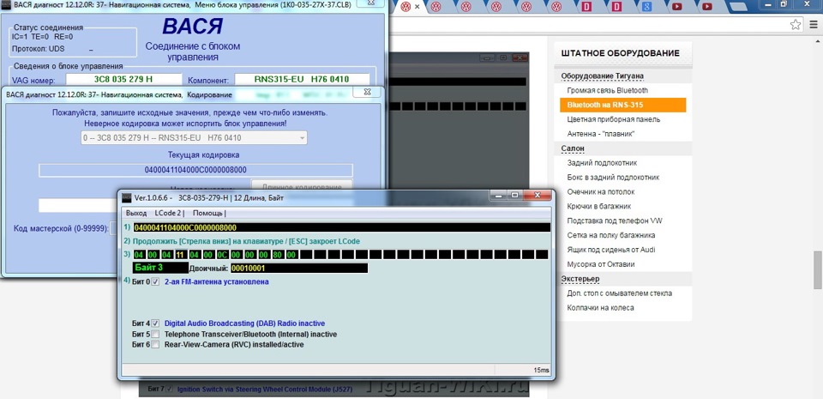823x399 pixels.
Task: Open the Chrome hamburger menu
Action: (813, 24)
